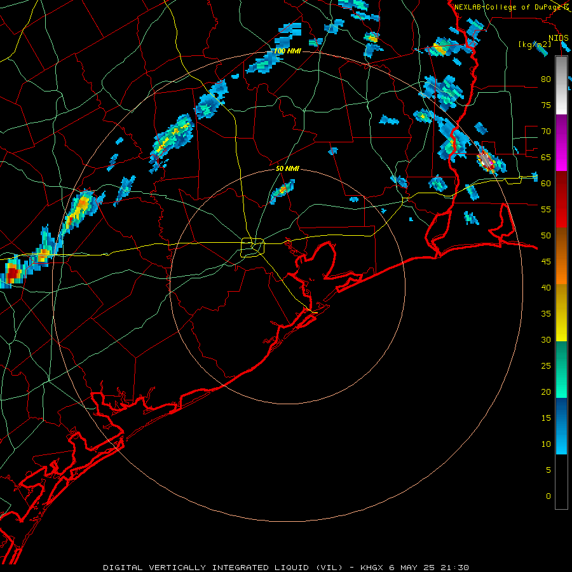The height and width of the screenshot is (572, 572).
Task: Click the scale value 30
Action: click(x=546, y=339)
